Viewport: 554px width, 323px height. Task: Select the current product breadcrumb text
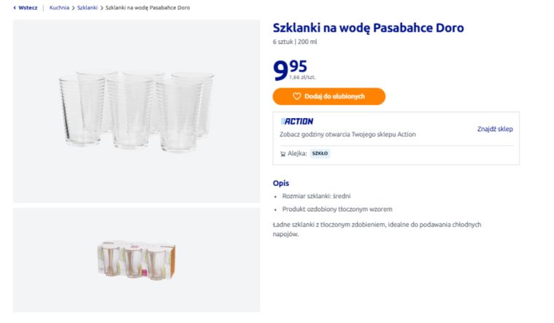tap(147, 7)
